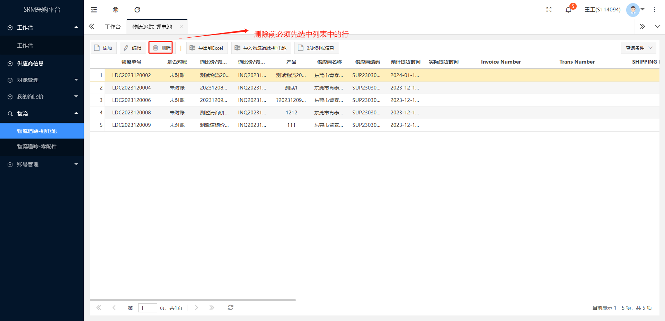This screenshot has width=665, height=321.
Task: Click 导入物流追踪-锂电池 button
Action: (x=261, y=48)
